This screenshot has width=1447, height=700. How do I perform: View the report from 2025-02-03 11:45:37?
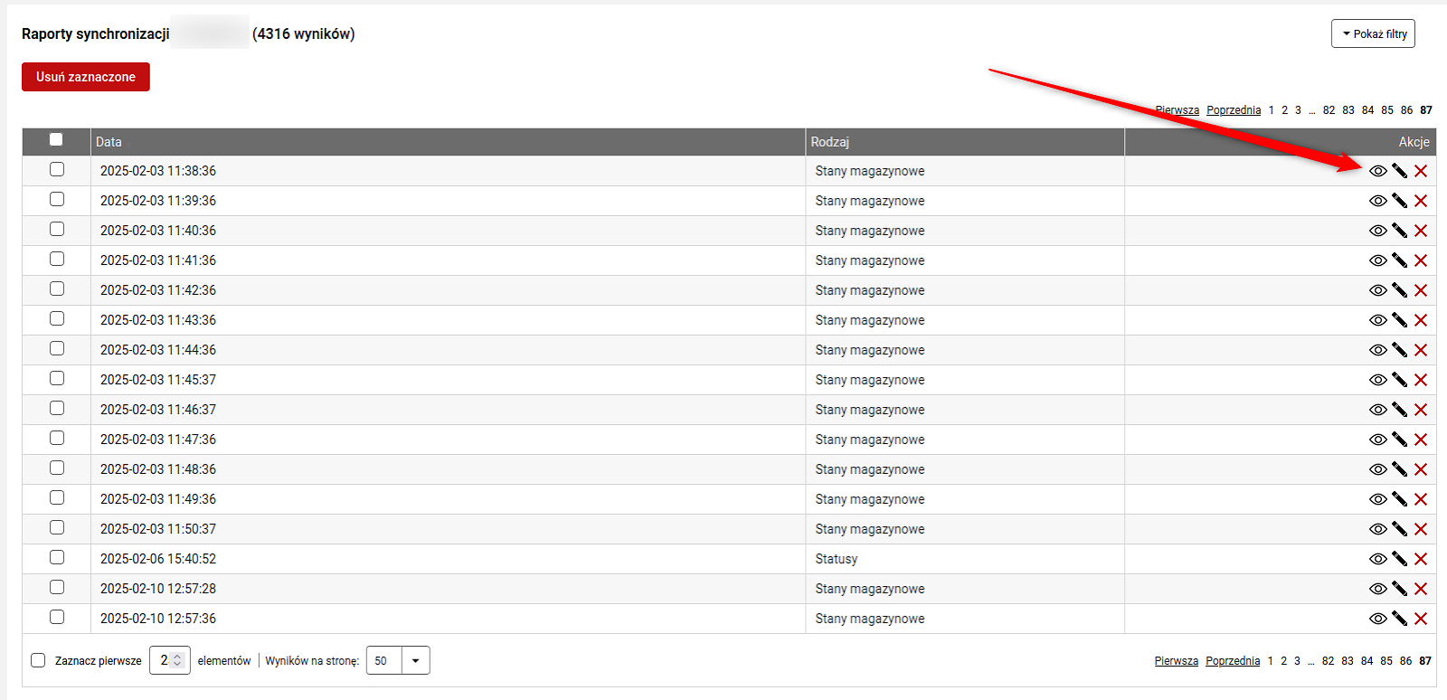click(x=1377, y=380)
